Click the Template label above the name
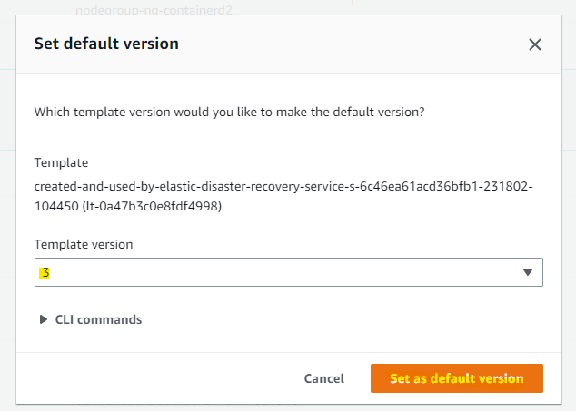Viewport: 576px width, 411px height. pos(61,163)
